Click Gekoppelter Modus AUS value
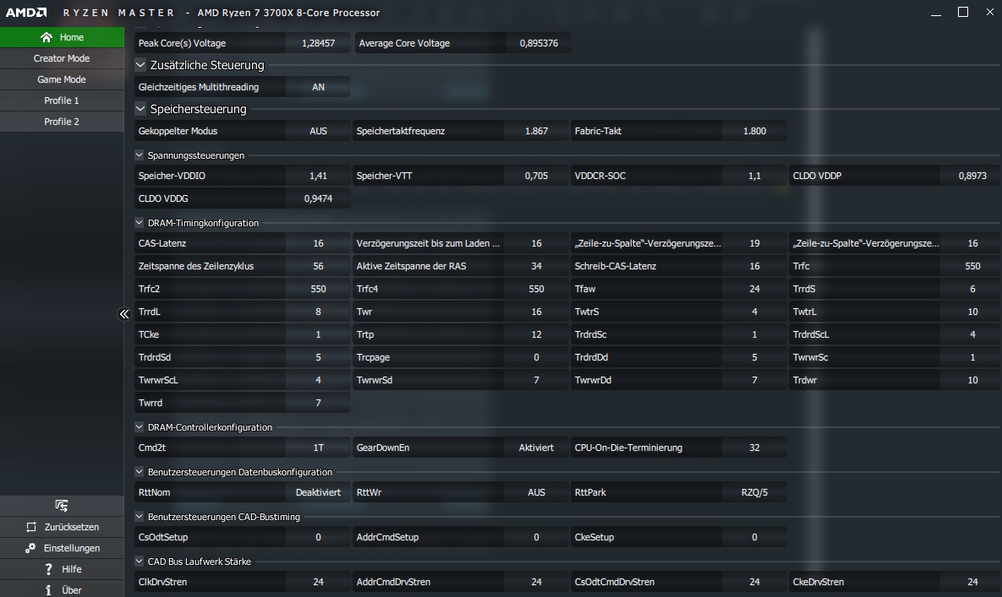The height and width of the screenshot is (597, 1002). click(318, 131)
